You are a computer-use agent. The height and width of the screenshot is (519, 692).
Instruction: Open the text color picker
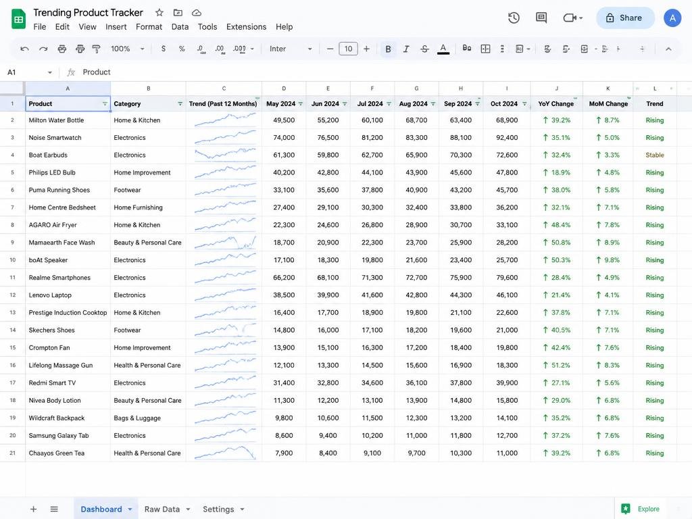point(443,49)
